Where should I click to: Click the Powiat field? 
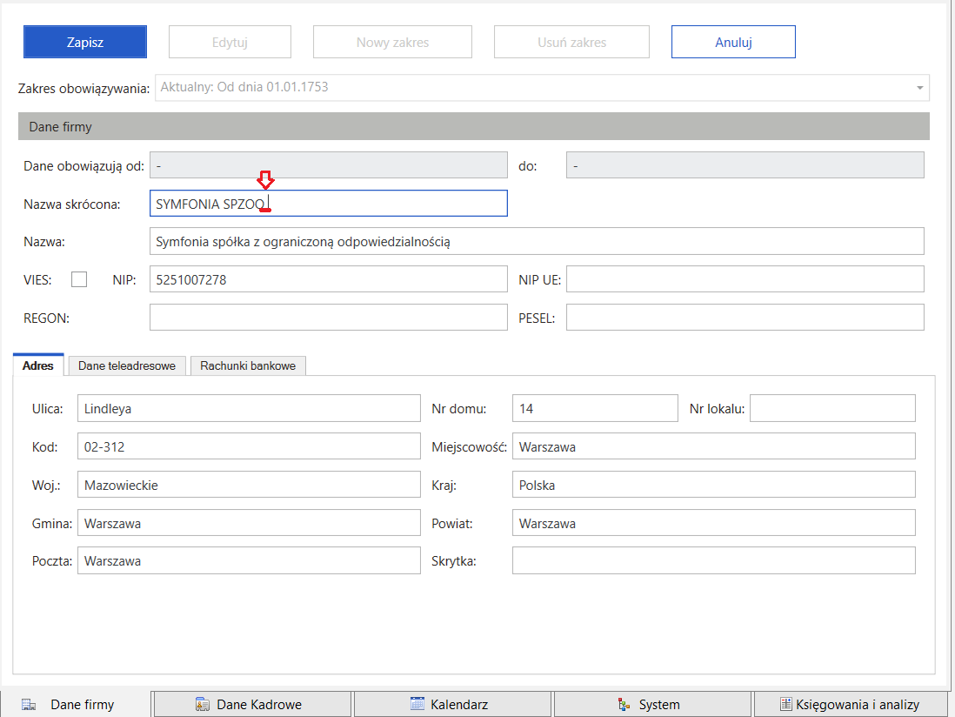click(714, 523)
